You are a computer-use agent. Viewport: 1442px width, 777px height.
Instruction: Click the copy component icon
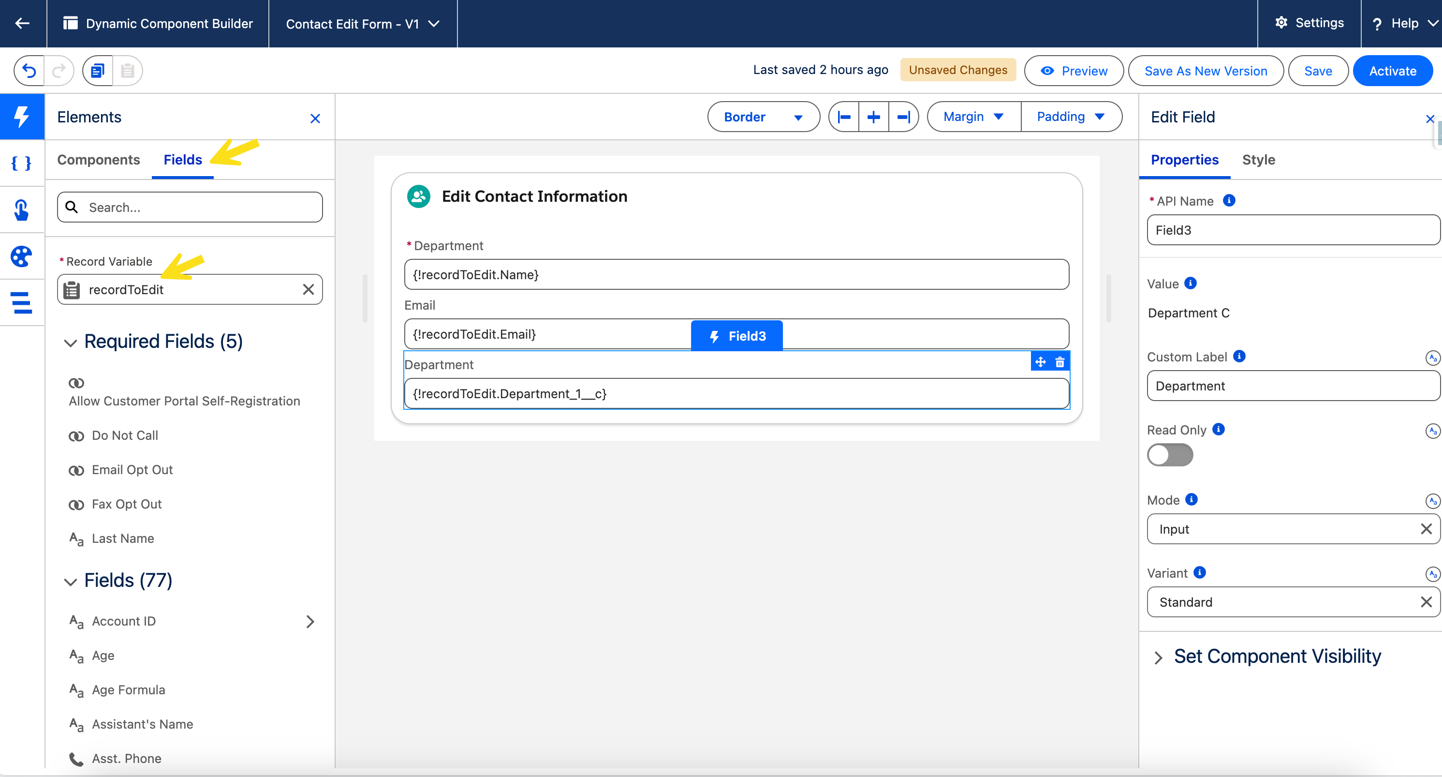tap(98, 71)
